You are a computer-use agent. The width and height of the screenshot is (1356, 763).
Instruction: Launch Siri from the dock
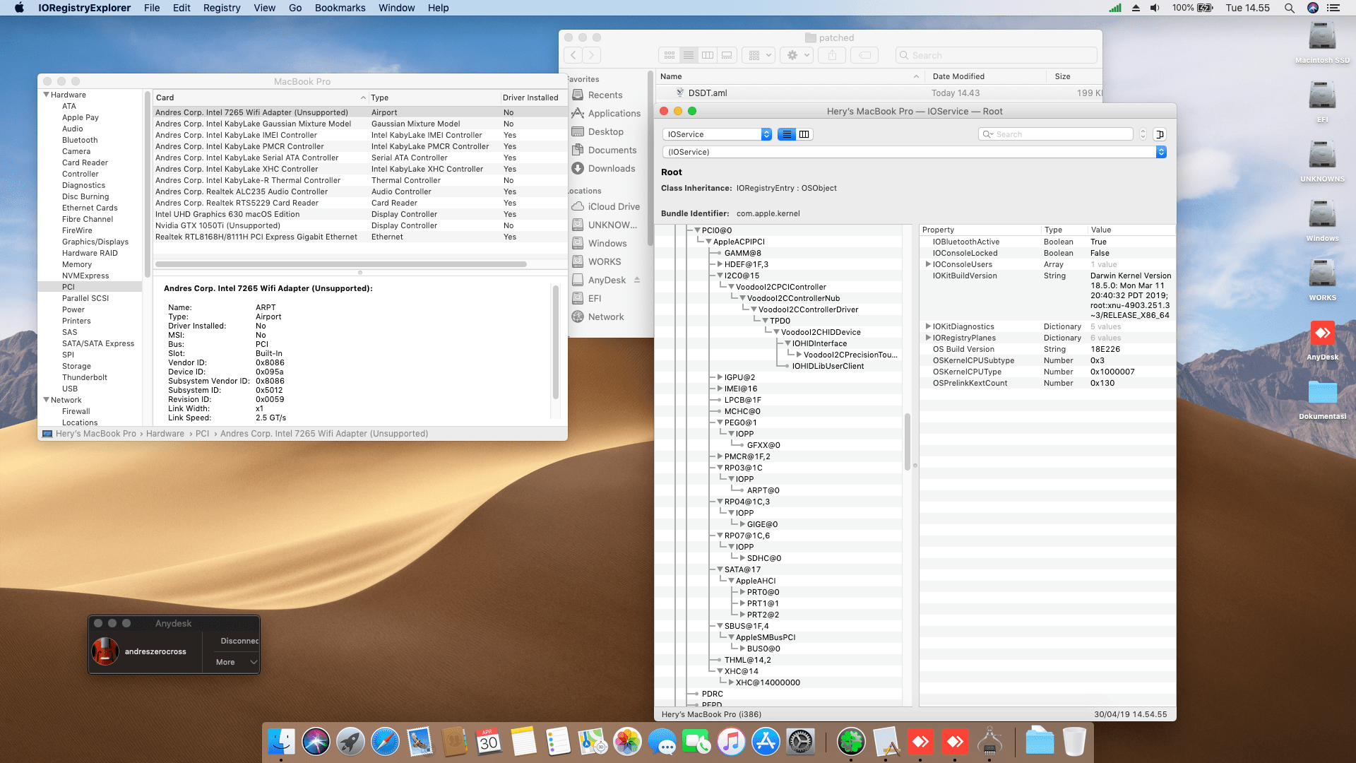316,742
